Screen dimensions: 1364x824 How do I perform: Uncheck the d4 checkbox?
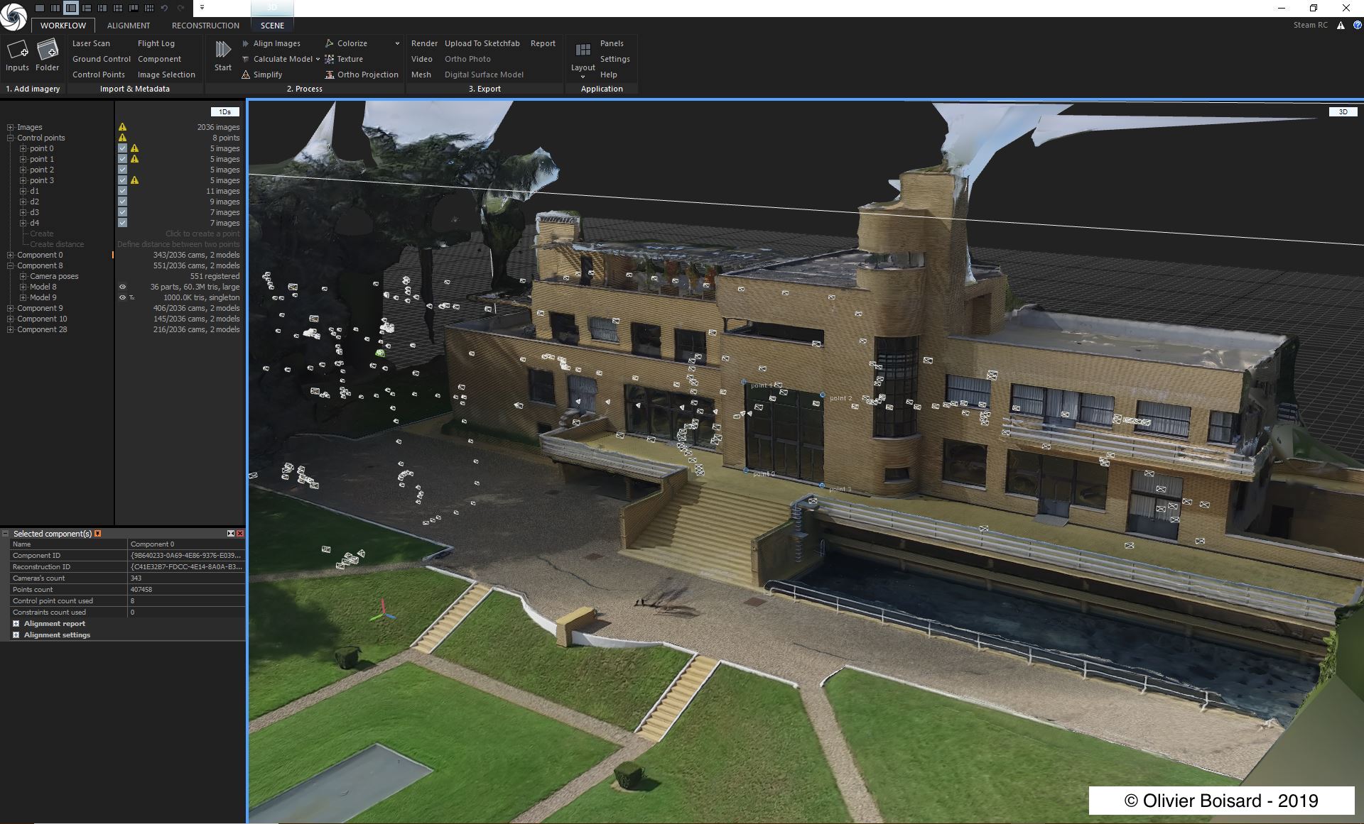click(x=122, y=223)
